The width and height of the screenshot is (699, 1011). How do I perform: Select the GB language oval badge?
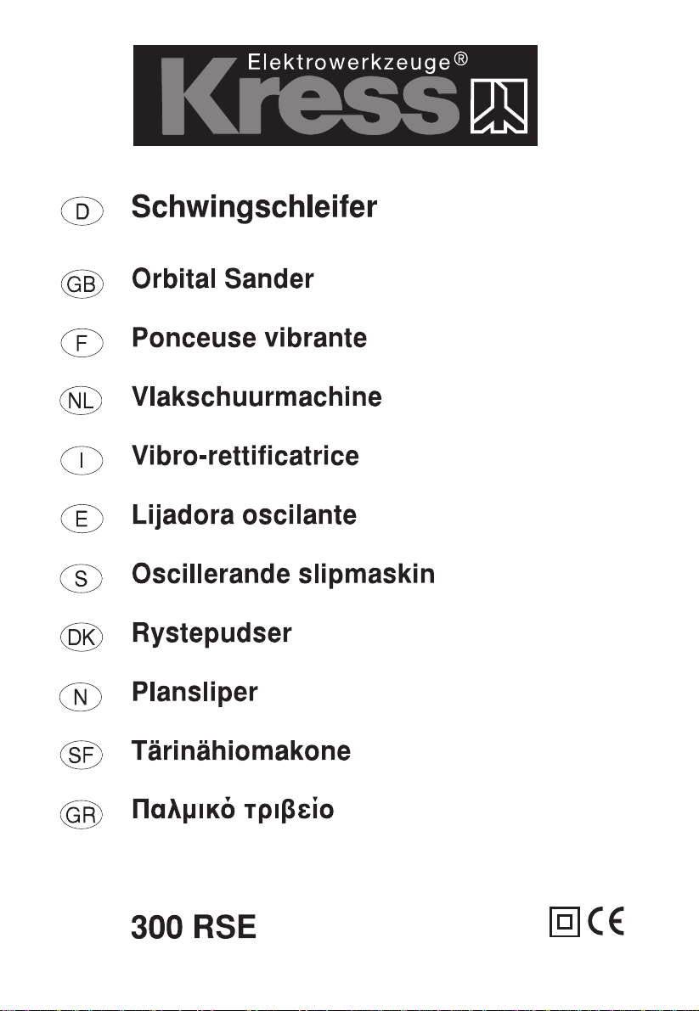(82, 284)
